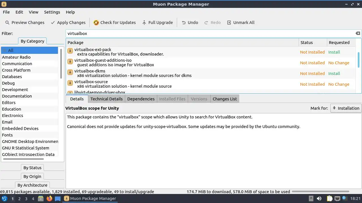Switch to the Technical Details tab
Screen dimensions: 362x203
[106, 99]
